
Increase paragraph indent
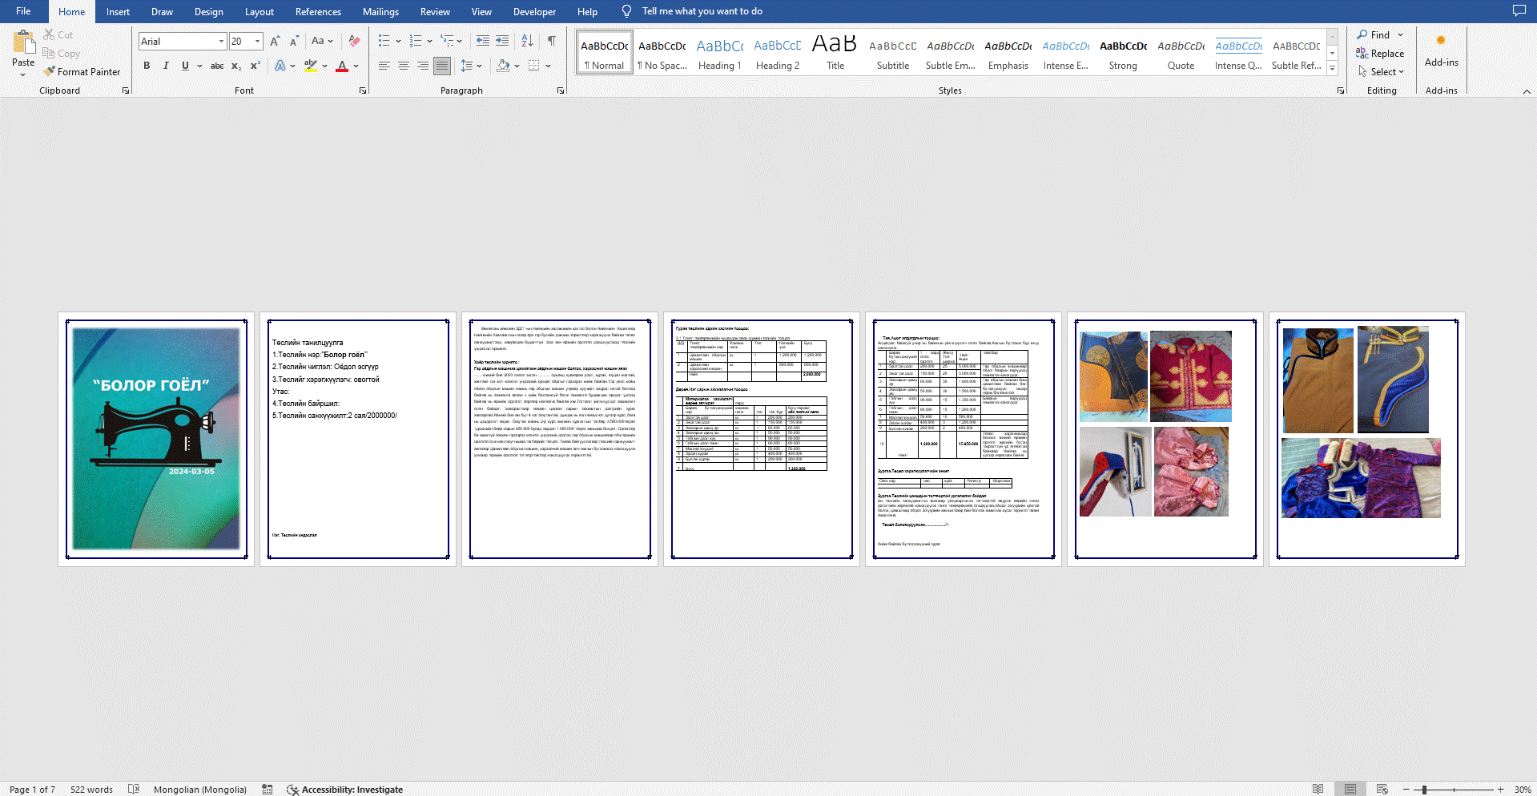click(502, 41)
